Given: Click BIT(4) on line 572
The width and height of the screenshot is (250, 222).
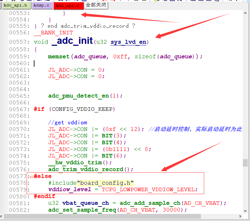Looking at the screenshot, I should pos(112,143).
